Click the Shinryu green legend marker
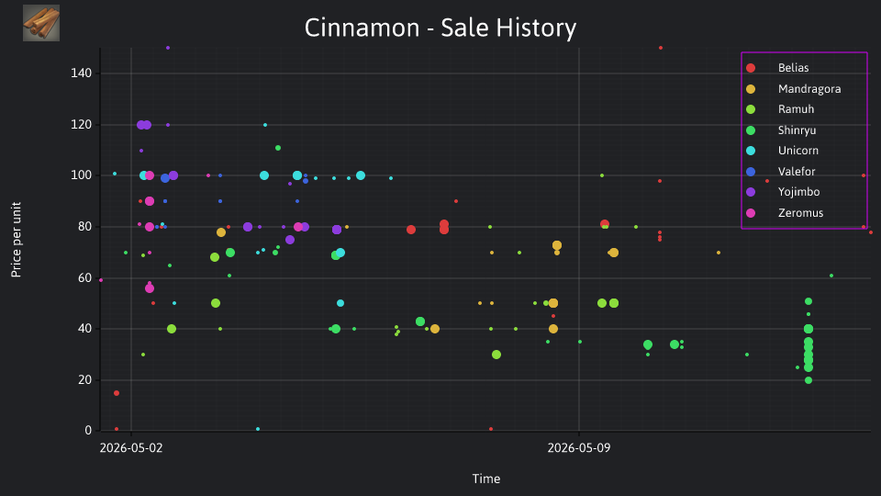Screen dimensions: 881x496 coord(751,130)
